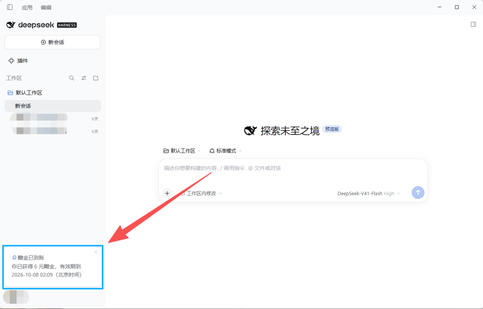Open the 工作区内修改 permission dropdown
Image resolution: width=483 pixels, height=309 pixels.
[x=202, y=193]
